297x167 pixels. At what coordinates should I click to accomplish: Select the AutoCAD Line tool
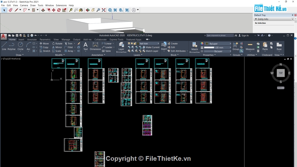4,47
